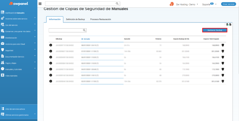Click the question mark icon for Manuales y tutoriales
This screenshot has width=239, height=121.
click(x=3, y=69)
